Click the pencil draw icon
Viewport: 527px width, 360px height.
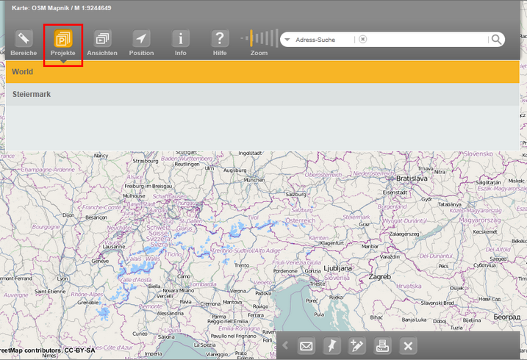[x=357, y=346]
